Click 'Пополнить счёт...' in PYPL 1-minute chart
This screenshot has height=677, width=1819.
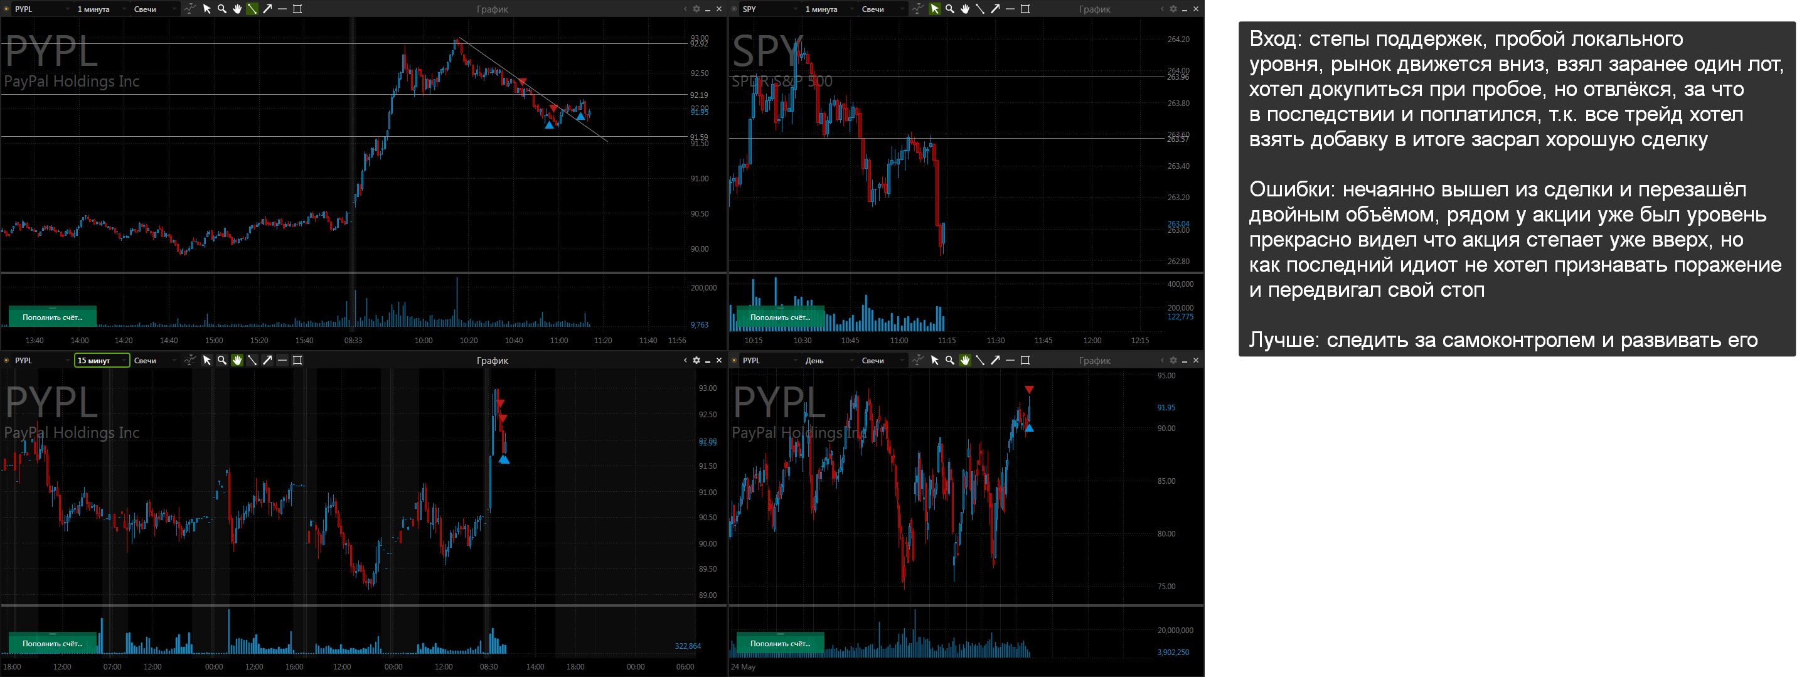point(52,317)
